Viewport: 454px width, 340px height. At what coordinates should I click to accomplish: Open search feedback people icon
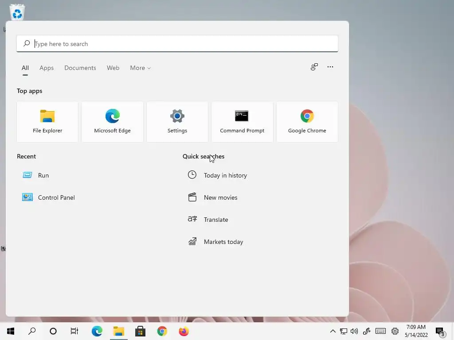(314, 67)
